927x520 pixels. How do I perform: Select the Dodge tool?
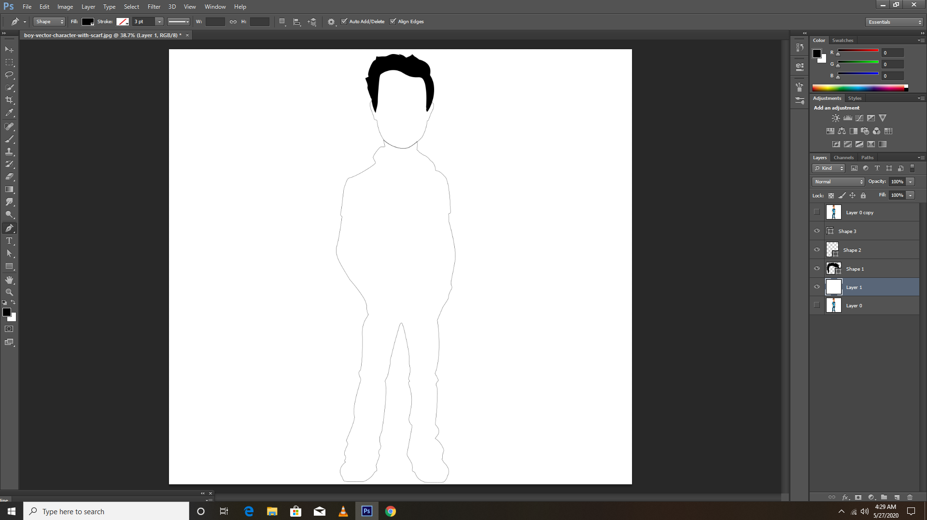pyautogui.click(x=9, y=214)
